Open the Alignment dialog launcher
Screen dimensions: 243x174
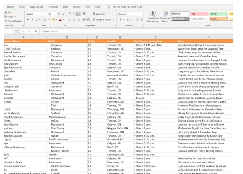115,25
